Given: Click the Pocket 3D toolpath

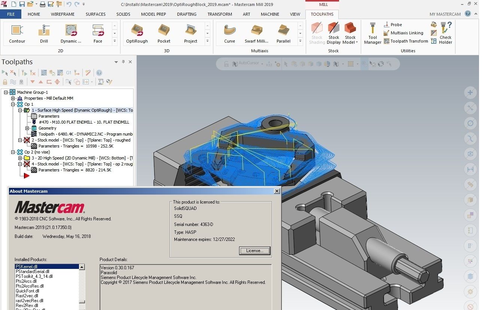Looking at the screenshot, I should [164, 33].
